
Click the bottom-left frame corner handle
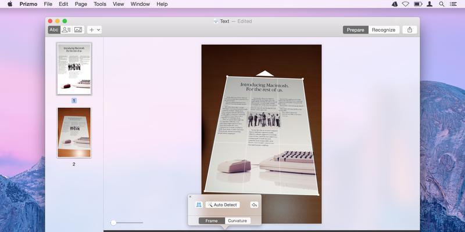pos(205,191)
